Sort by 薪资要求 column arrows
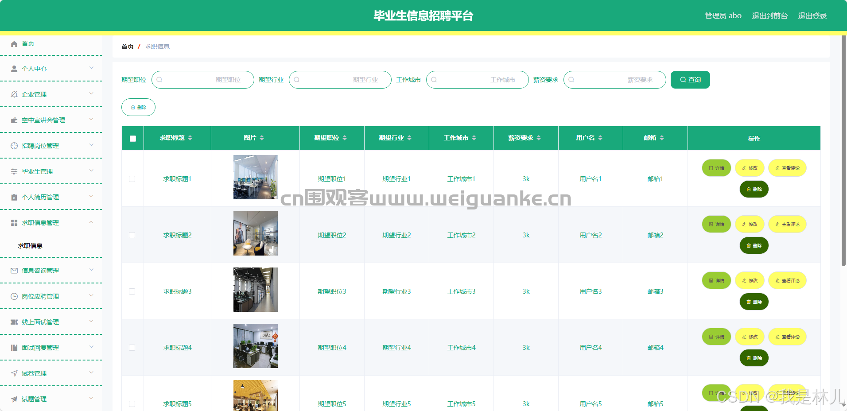This screenshot has height=411, width=847. pyautogui.click(x=539, y=138)
